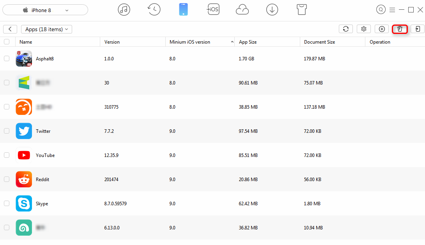Check the checkbox for version 6.13.0.0 app
This screenshot has width=425, height=245.
tap(7, 228)
